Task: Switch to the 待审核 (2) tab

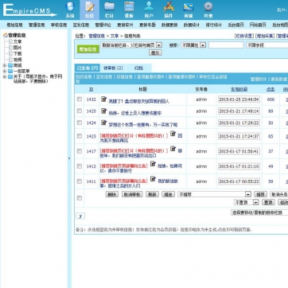Action: pos(113,68)
